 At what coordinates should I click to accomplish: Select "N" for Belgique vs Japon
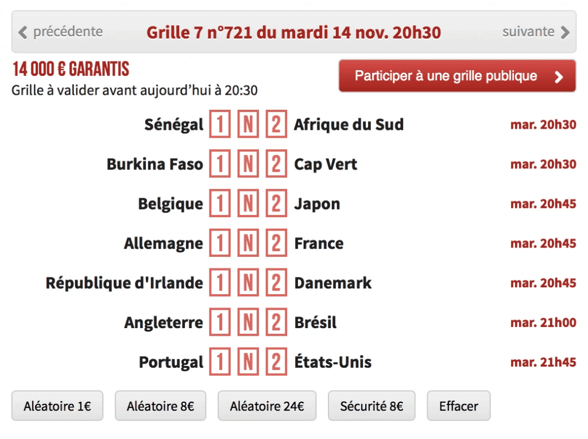248,203
